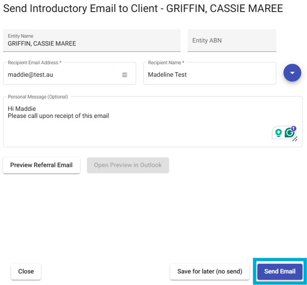
Task: Focus the Entity Name field
Action: pyautogui.click(x=91, y=41)
